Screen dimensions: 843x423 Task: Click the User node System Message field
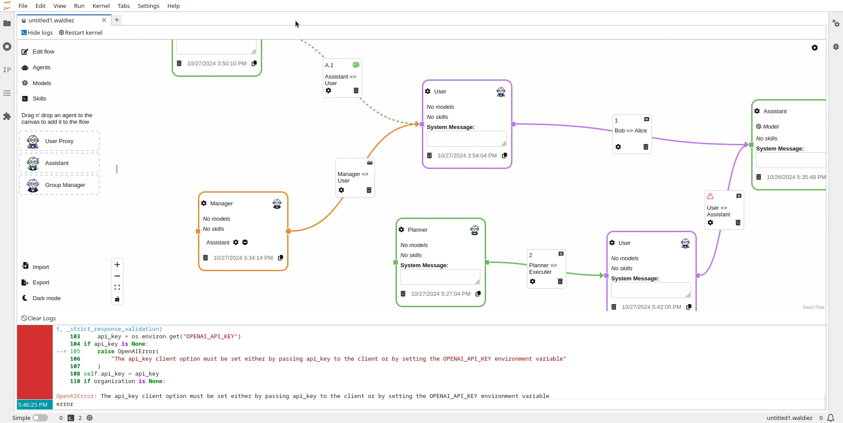(x=466, y=139)
